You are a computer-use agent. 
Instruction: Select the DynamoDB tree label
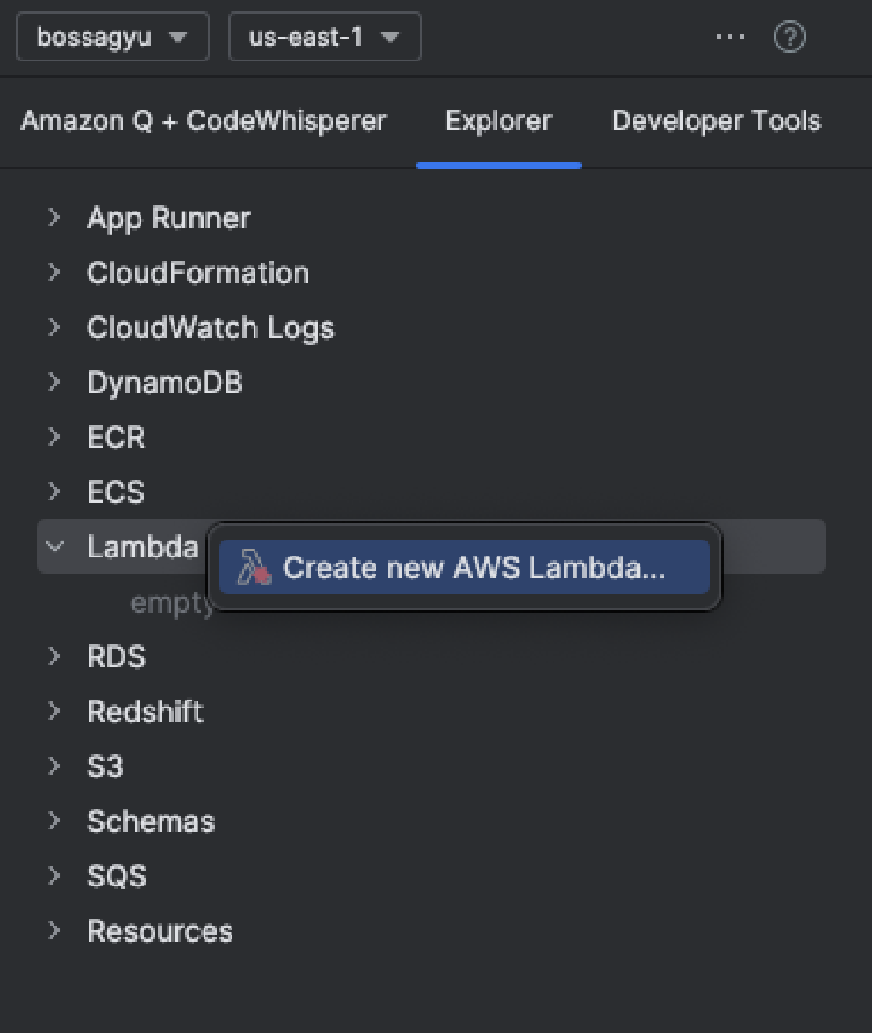164,383
